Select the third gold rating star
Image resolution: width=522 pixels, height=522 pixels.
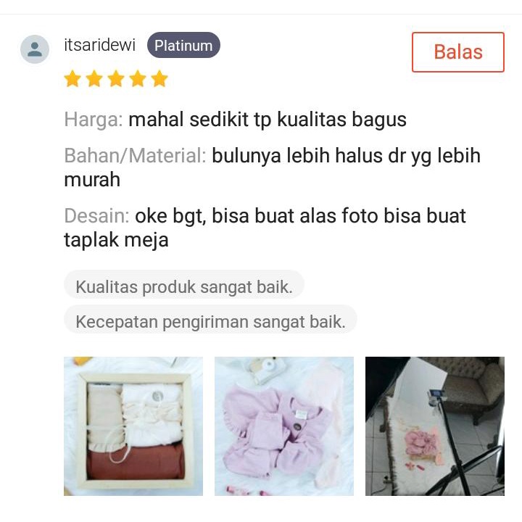[x=116, y=78]
